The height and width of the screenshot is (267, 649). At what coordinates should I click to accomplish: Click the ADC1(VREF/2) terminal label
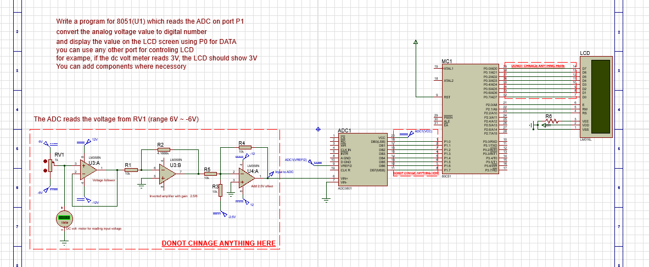click(x=296, y=159)
